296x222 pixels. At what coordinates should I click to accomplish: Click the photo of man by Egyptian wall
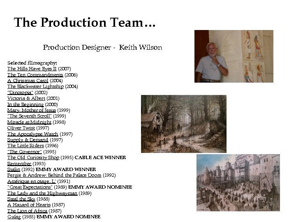tap(234, 56)
